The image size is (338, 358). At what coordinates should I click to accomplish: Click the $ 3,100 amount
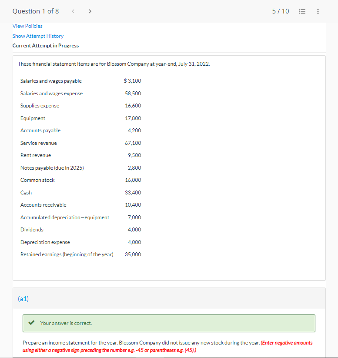coord(132,81)
